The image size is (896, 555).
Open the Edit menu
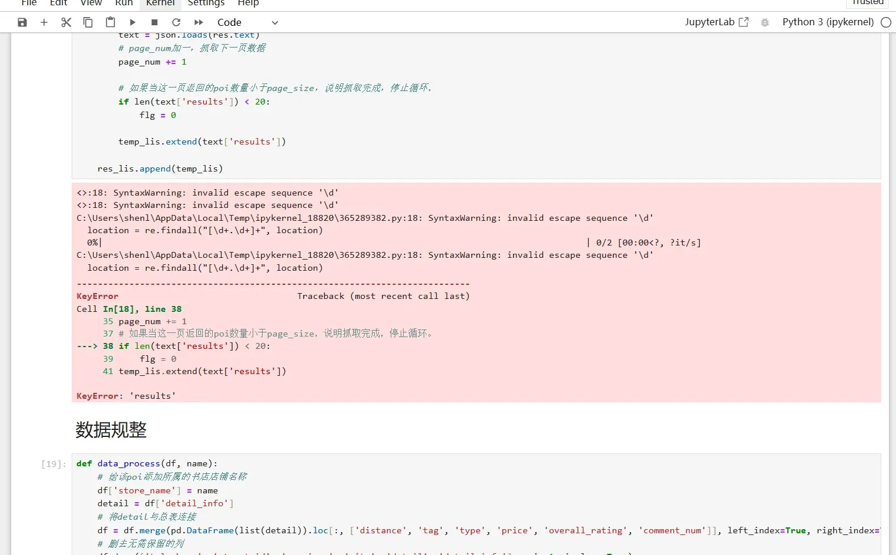click(59, 3)
